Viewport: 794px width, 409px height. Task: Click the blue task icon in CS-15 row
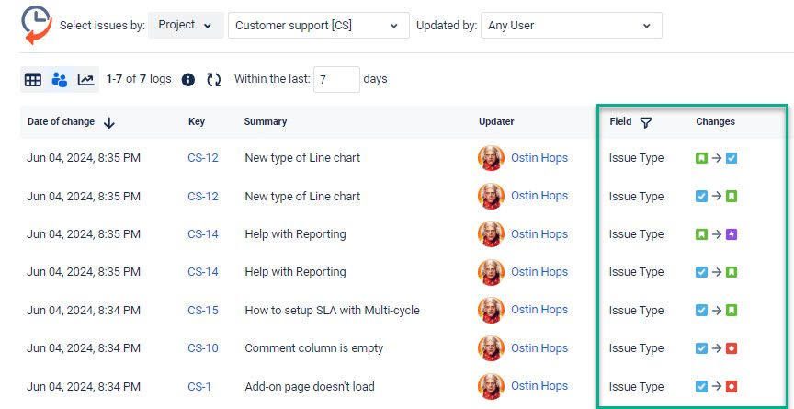pyautogui.click(x=701, y=311)
